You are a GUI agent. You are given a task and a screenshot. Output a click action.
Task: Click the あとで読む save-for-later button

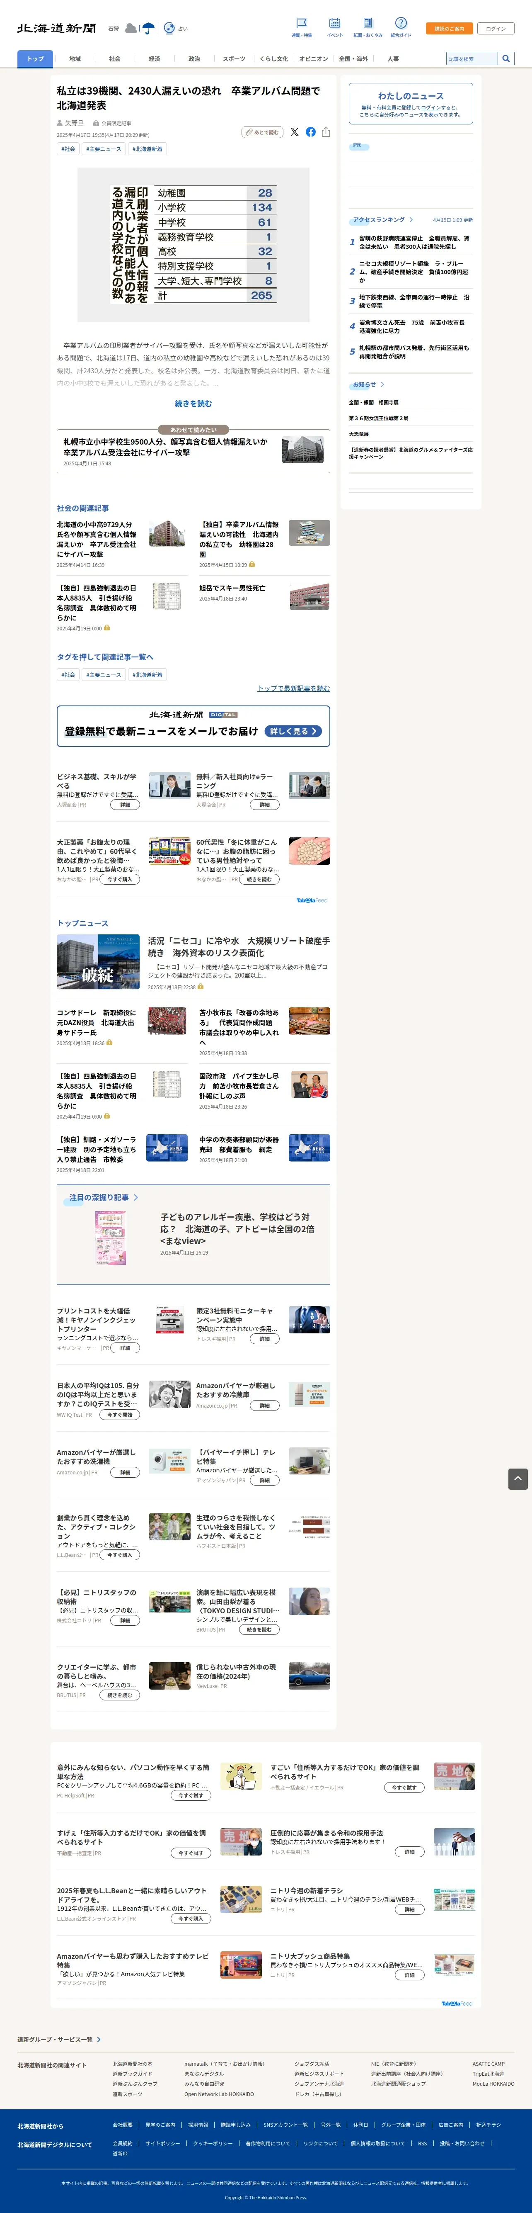263,132
